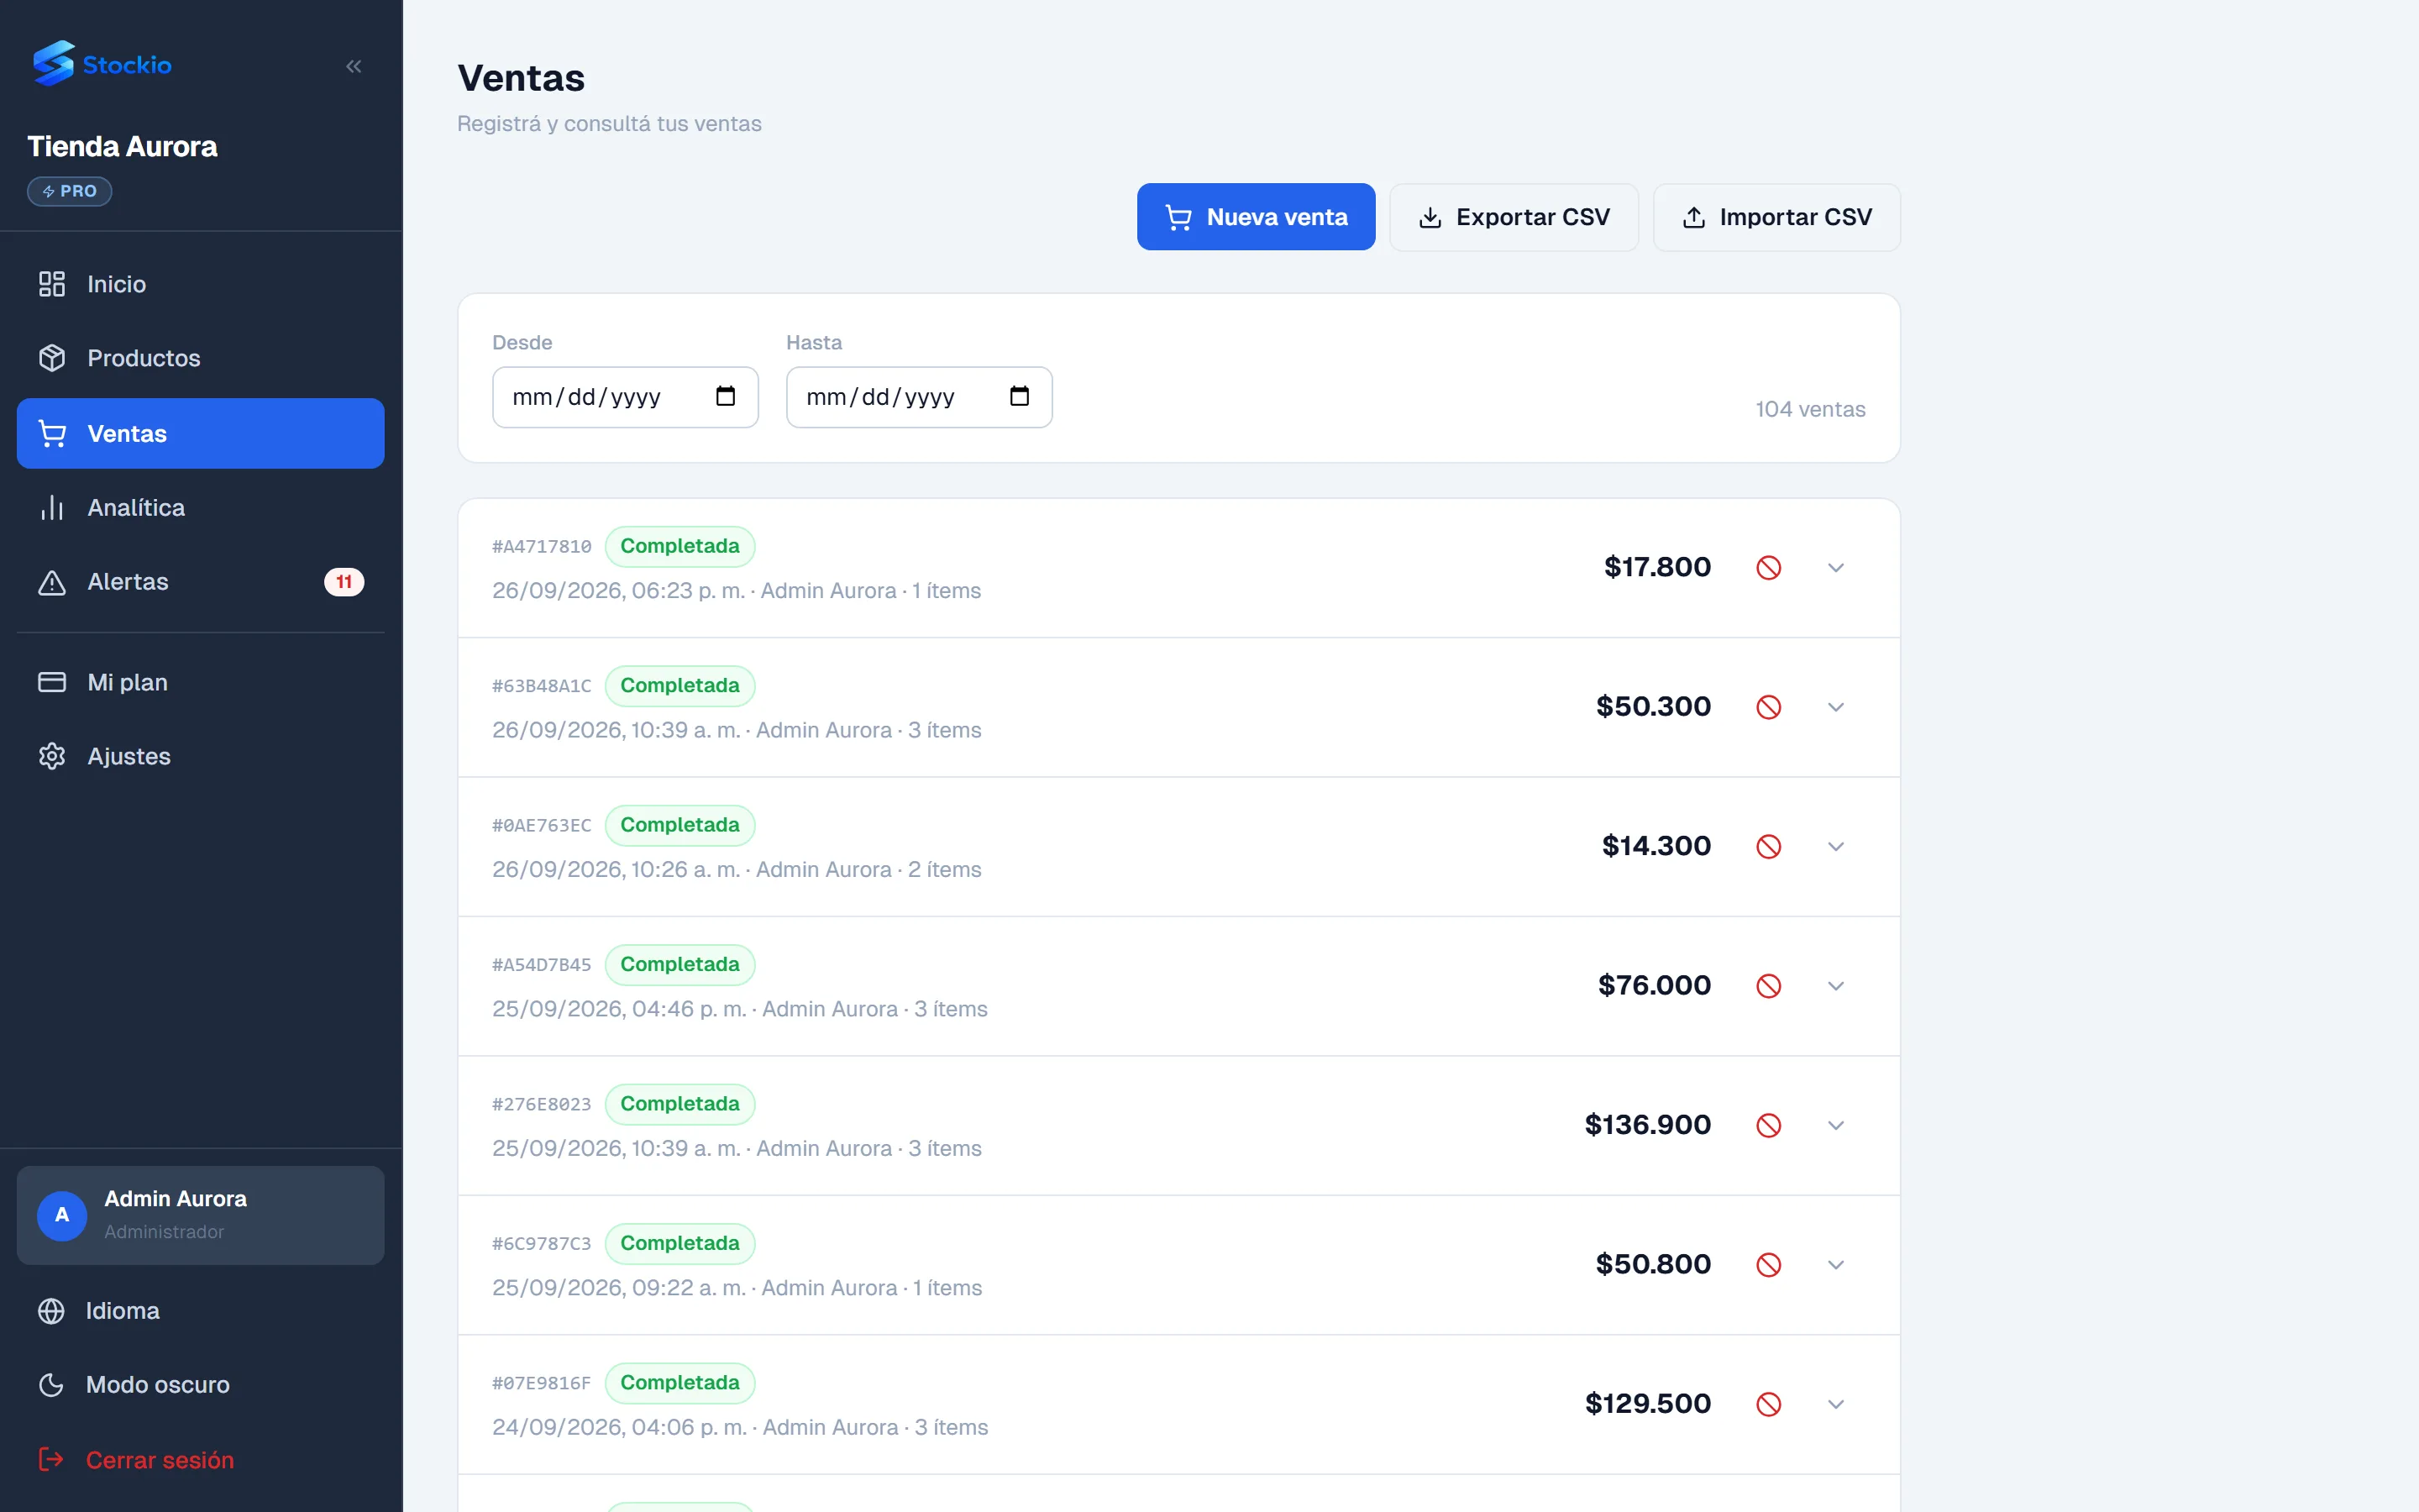
Task: Expand the $136.900 sale row chevron
Action: coord(1835,1126)
